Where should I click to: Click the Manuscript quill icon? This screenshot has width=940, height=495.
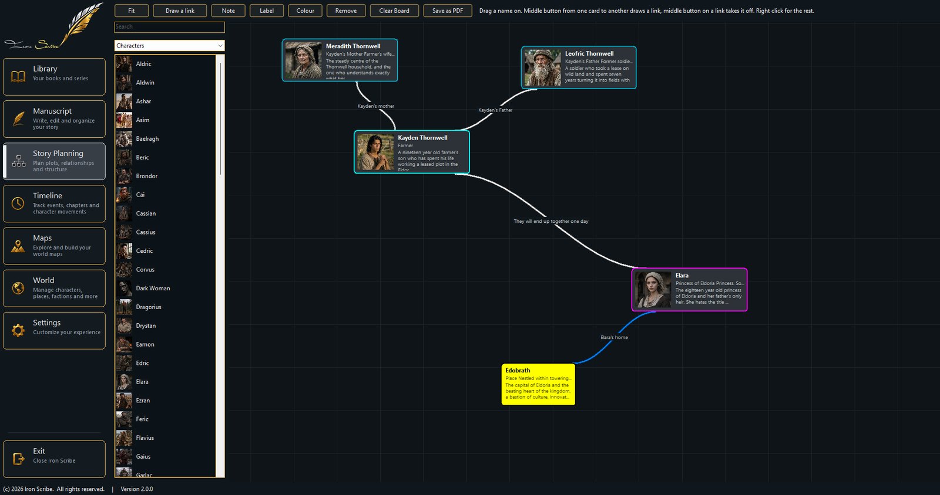18,118
